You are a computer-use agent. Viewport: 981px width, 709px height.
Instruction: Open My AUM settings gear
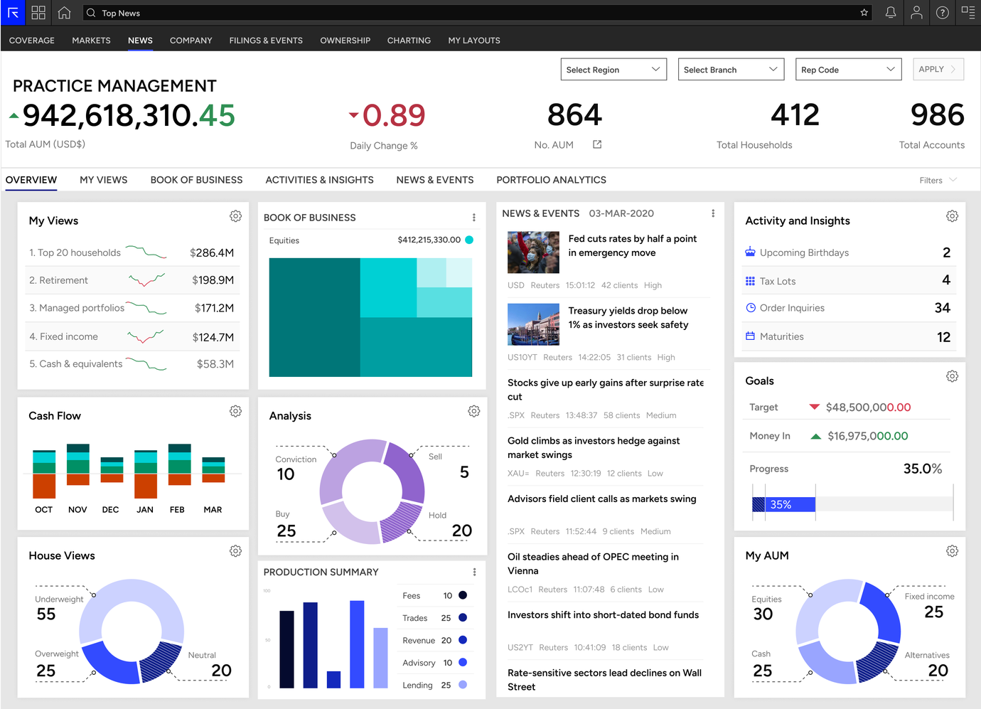click(x=953, y=551)
